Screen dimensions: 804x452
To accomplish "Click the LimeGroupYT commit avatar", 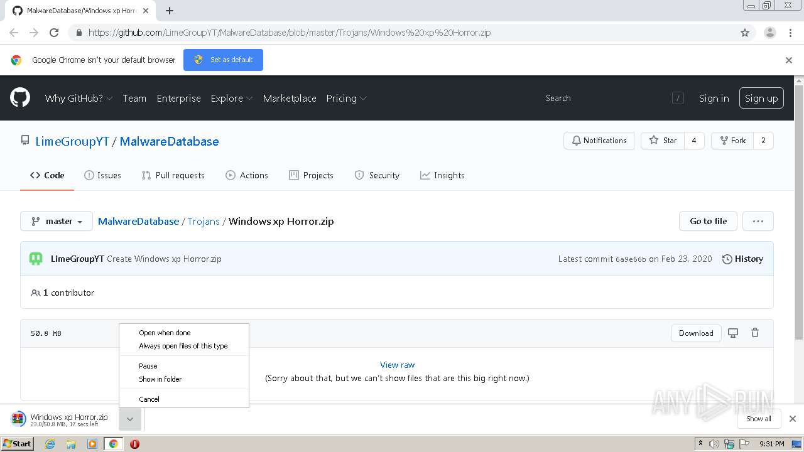I will click(x=36, y=259).
